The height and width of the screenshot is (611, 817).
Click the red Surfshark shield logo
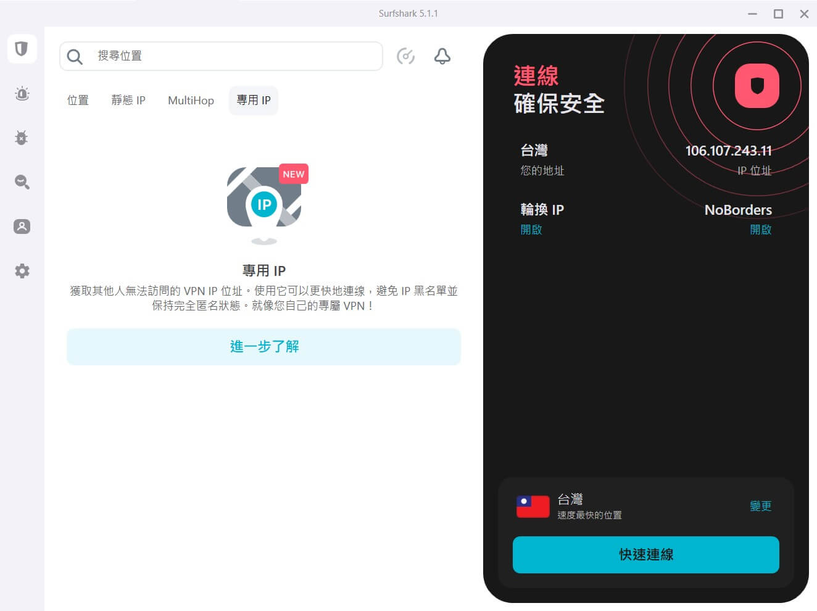click(x=757, y=86)
